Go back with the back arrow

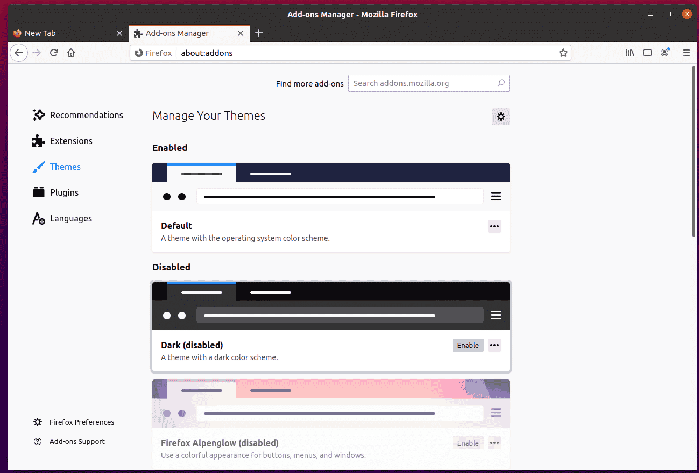coord(19,53)
